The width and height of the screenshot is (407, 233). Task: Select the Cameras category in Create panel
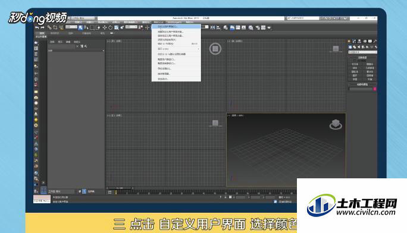point(363,47)
